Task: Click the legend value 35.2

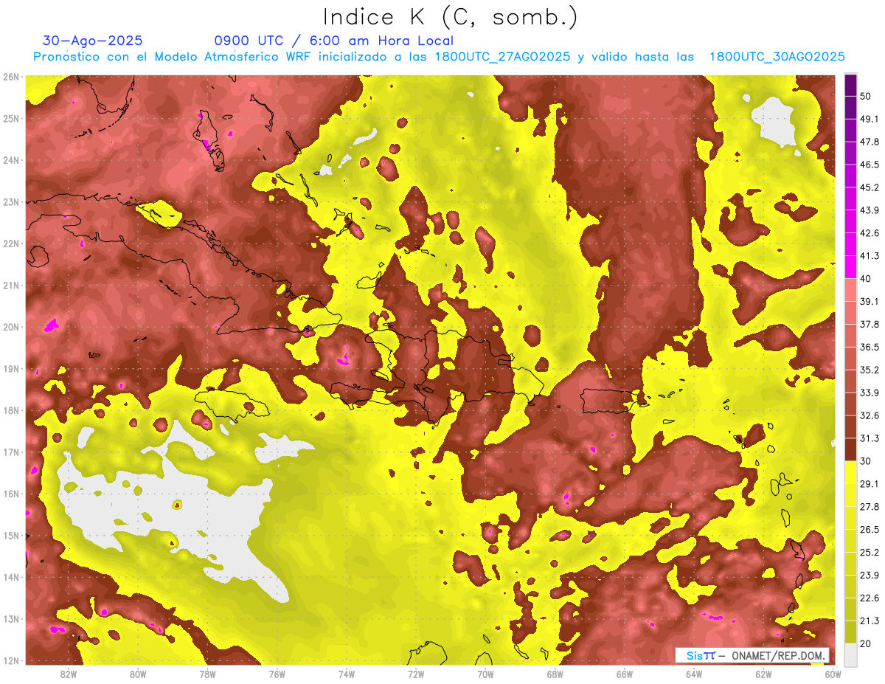Action: point(869,370)
